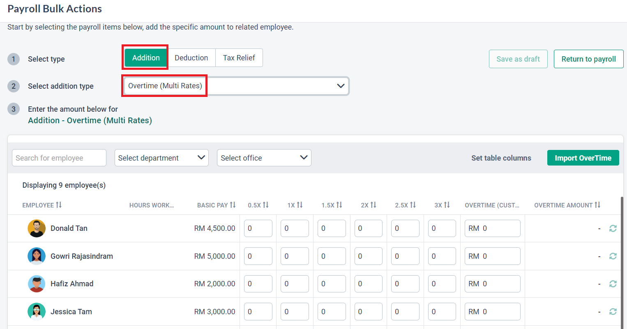Edit Donald Tan's 1X hours field

[x=295, y=228]
